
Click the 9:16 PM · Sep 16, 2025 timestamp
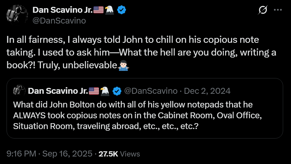pyautogui.click(x=49, y=154)
